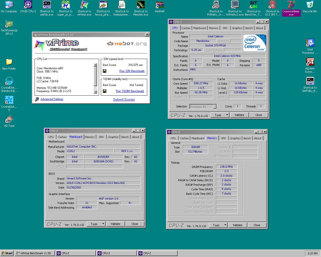Open the Windows Start button
The height and width of the screenshot is (257, 321).
pos(7,253)
